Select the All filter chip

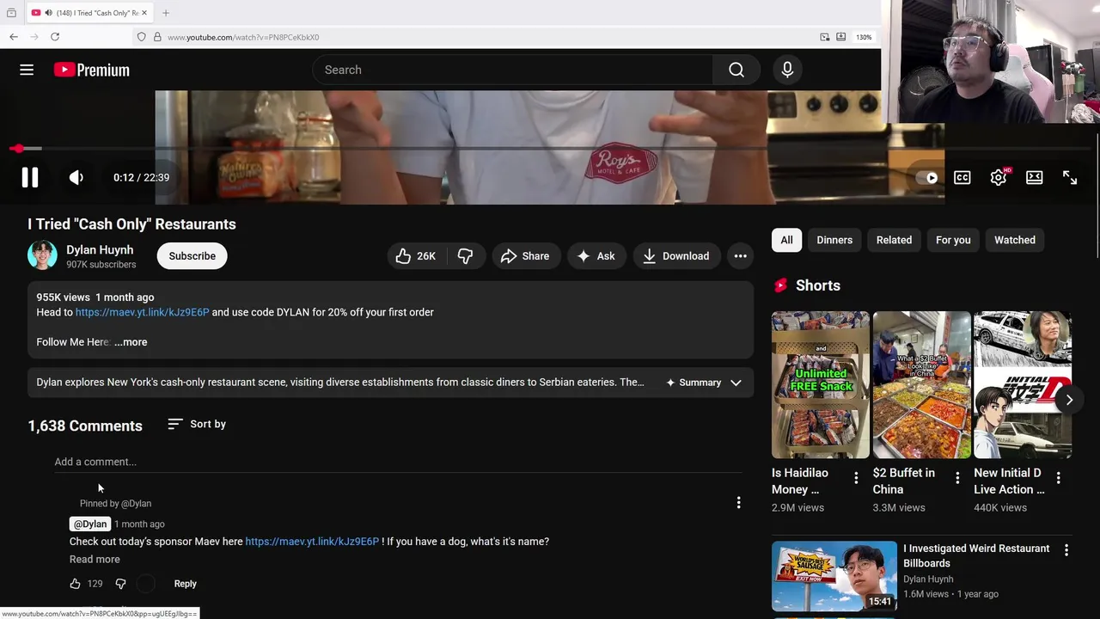pos(787,240)
